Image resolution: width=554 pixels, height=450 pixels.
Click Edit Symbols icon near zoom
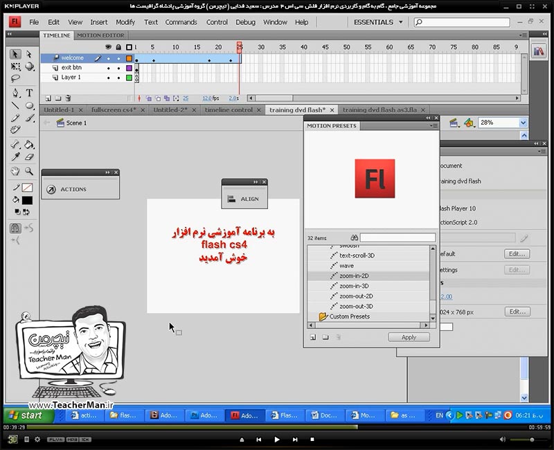click(469, 123)
